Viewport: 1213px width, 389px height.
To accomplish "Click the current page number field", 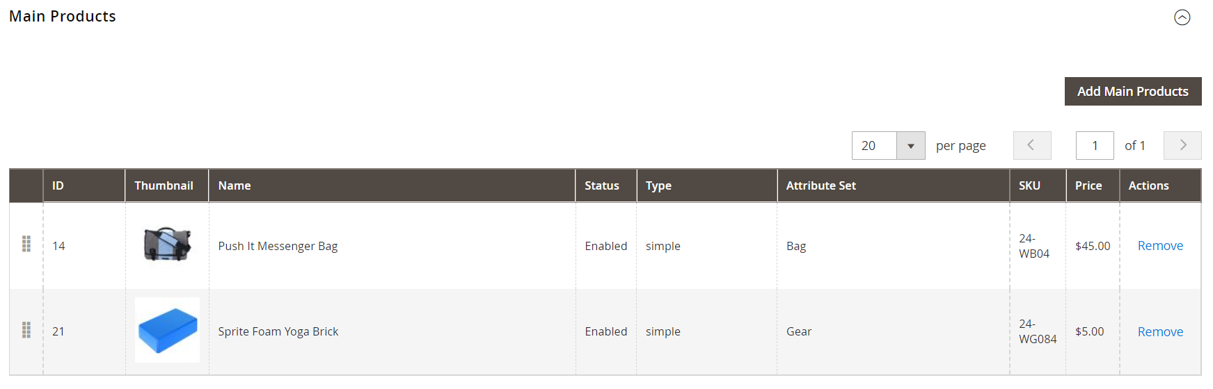I will click(1094, 146).
